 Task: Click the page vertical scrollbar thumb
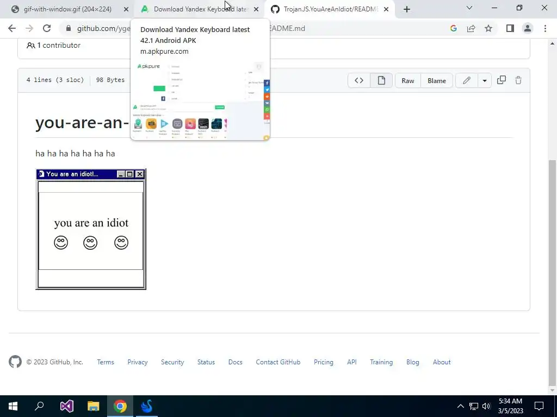pyautogui.click(x=552, y=273)
